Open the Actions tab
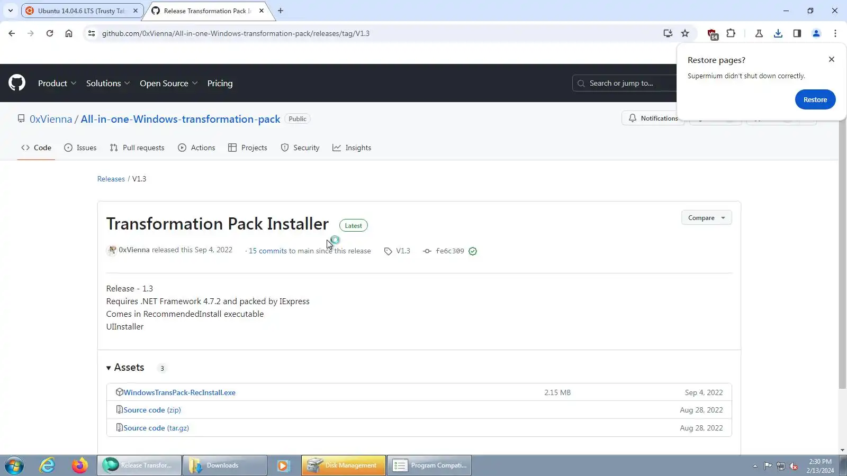The width and height of the screenshot is (847, 476). point(196,148)
